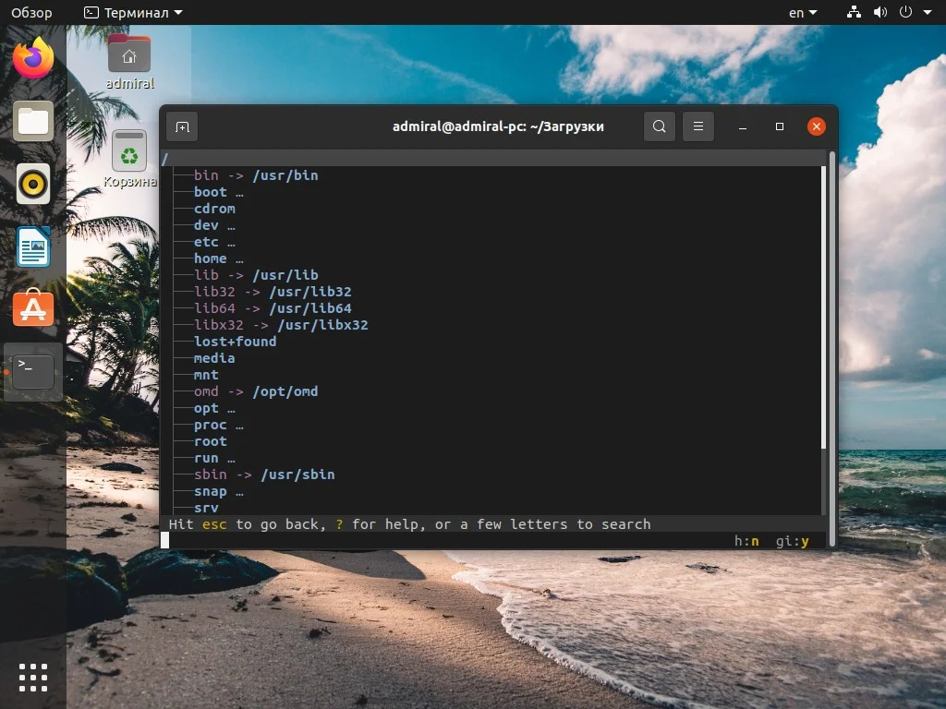Open search in the terminal header bar
Image resolution: width=946 pixels, height=709 pixels.
[x=659, y=126]
